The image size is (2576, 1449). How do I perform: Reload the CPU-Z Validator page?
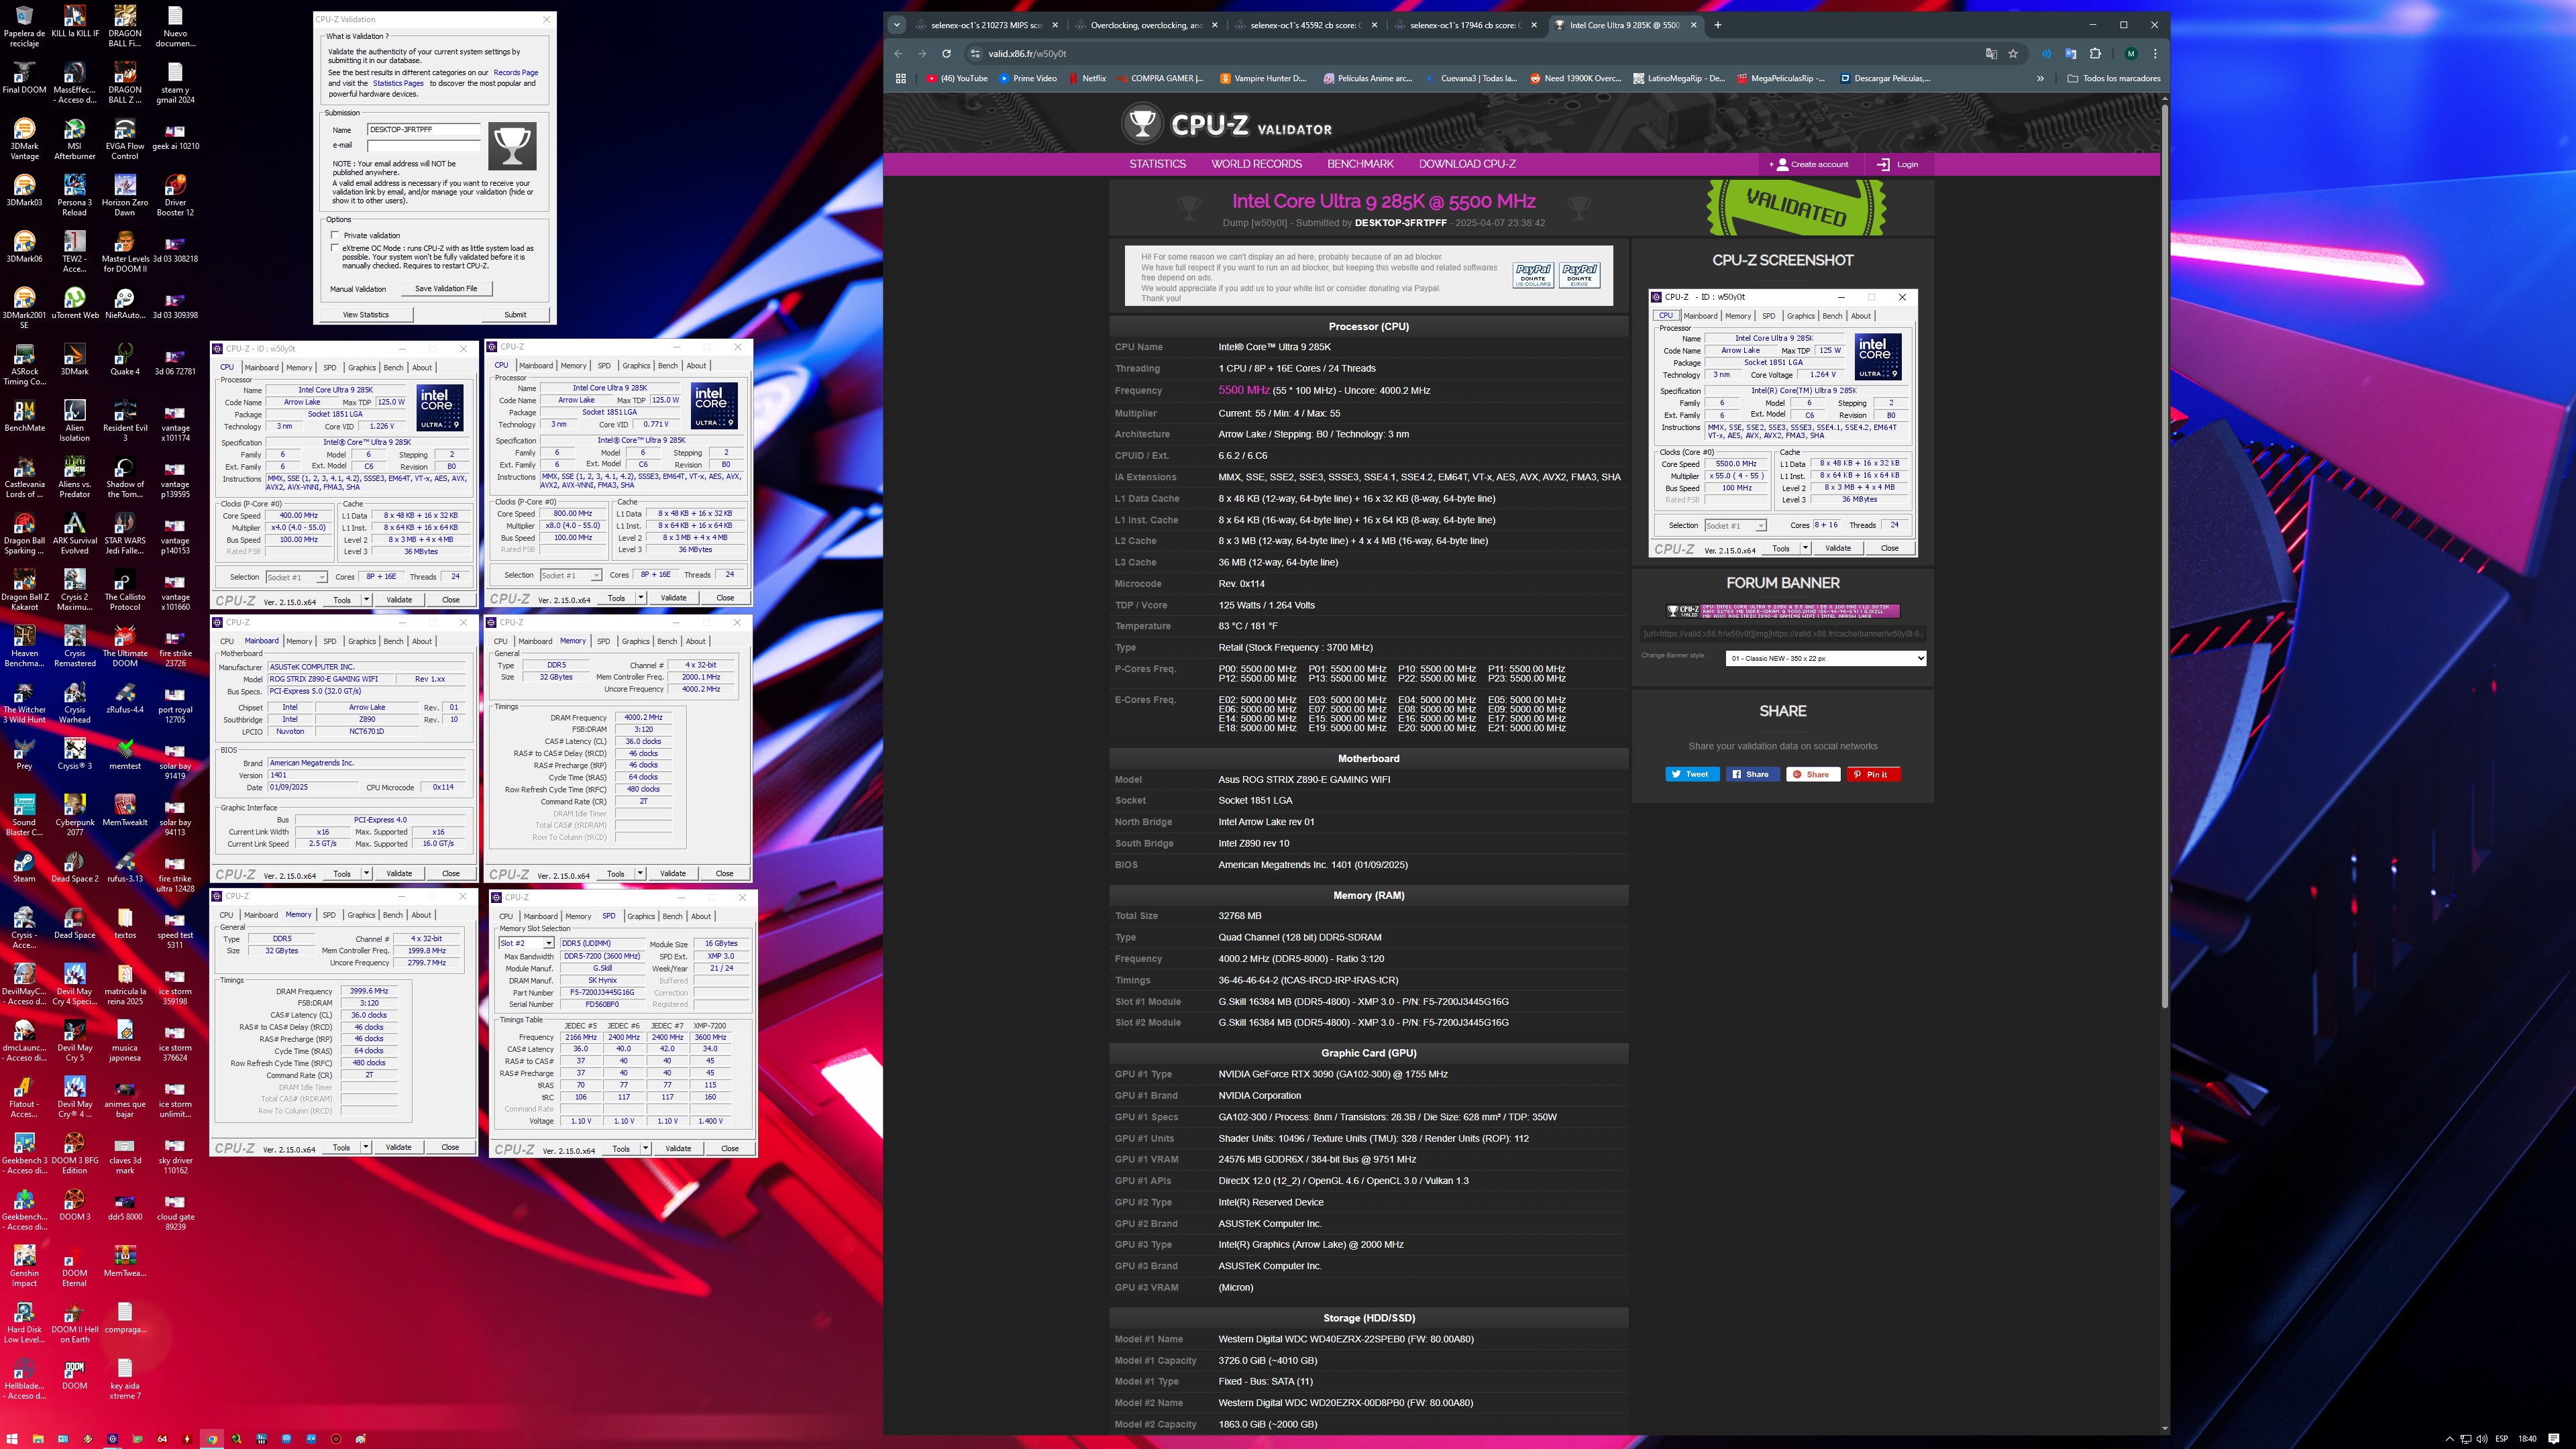pyautogui.click(x=946, y=54)
